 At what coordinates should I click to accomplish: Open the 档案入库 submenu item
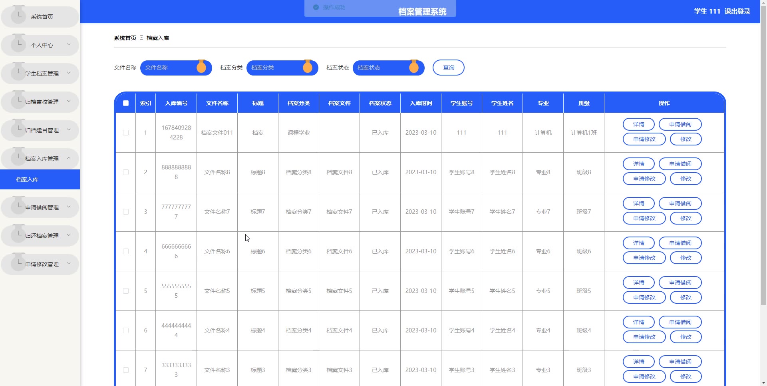pyautogui.click(x=27, y=179)
